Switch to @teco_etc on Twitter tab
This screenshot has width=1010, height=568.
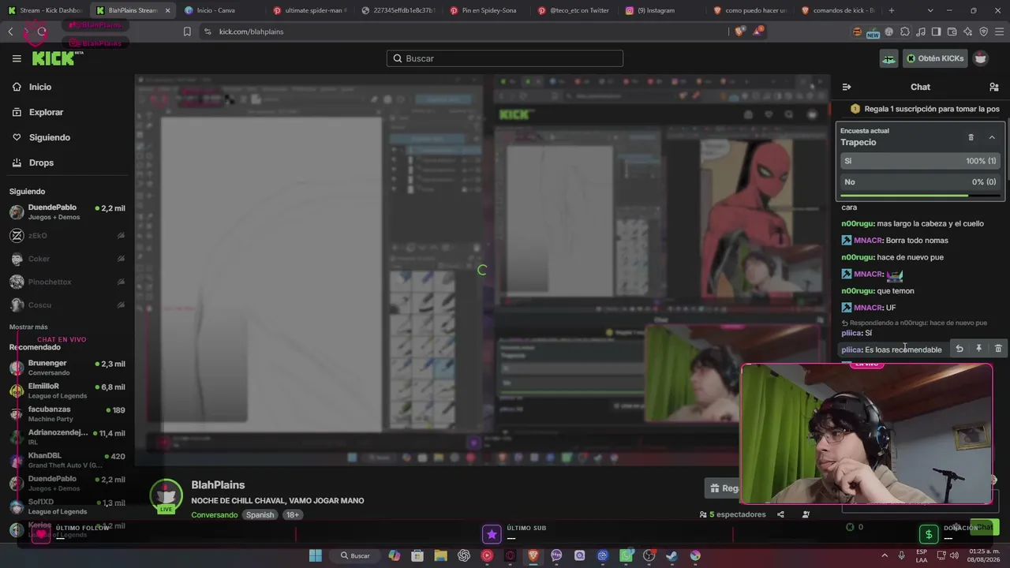pos(574,10)
